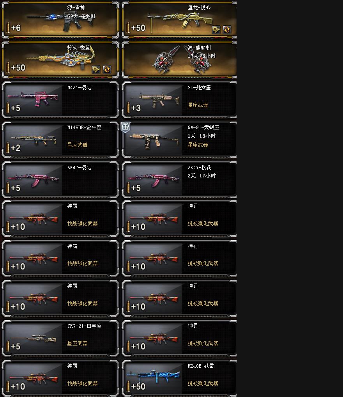This screenshot has width=343, height=397.
Task: Select the M14EBR-金牛座 weapon thumbnail
Action: pyautogui.click(x=34, y=140)
